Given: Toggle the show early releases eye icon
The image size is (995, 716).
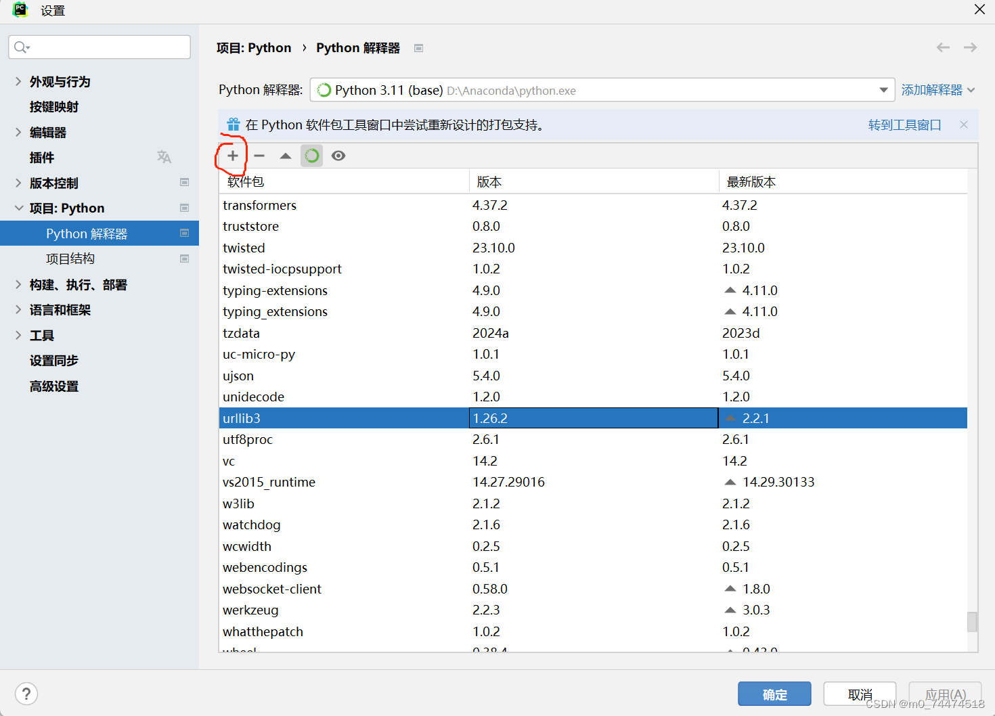Looking at the screenshot, I should click(x=338, y=156).
